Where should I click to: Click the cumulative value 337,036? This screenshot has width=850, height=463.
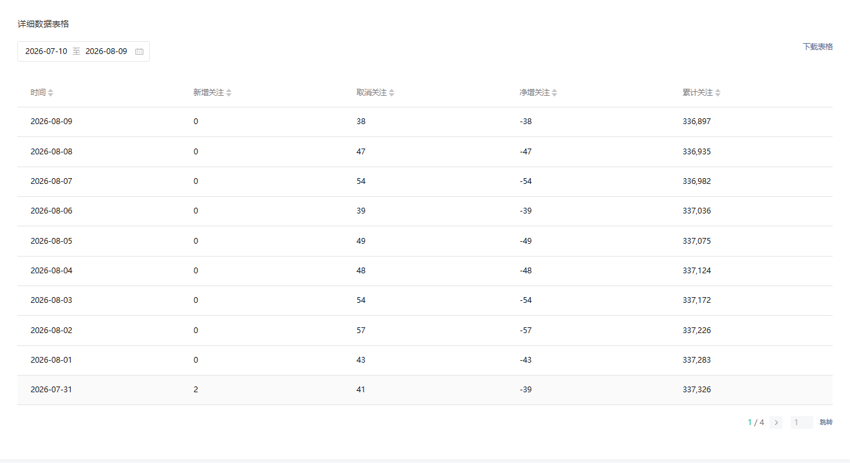click(697, 211)
